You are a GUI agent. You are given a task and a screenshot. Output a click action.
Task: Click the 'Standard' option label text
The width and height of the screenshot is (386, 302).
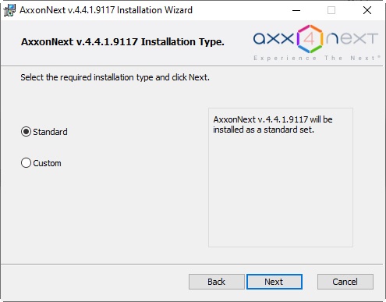(50, 132)
